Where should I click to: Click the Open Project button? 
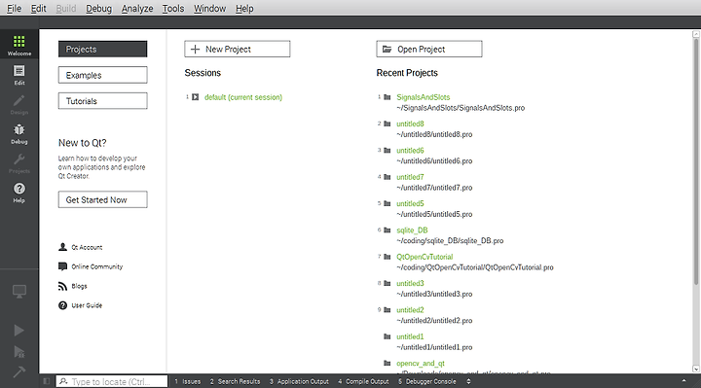pyautogui.click(x=429, y=50)
